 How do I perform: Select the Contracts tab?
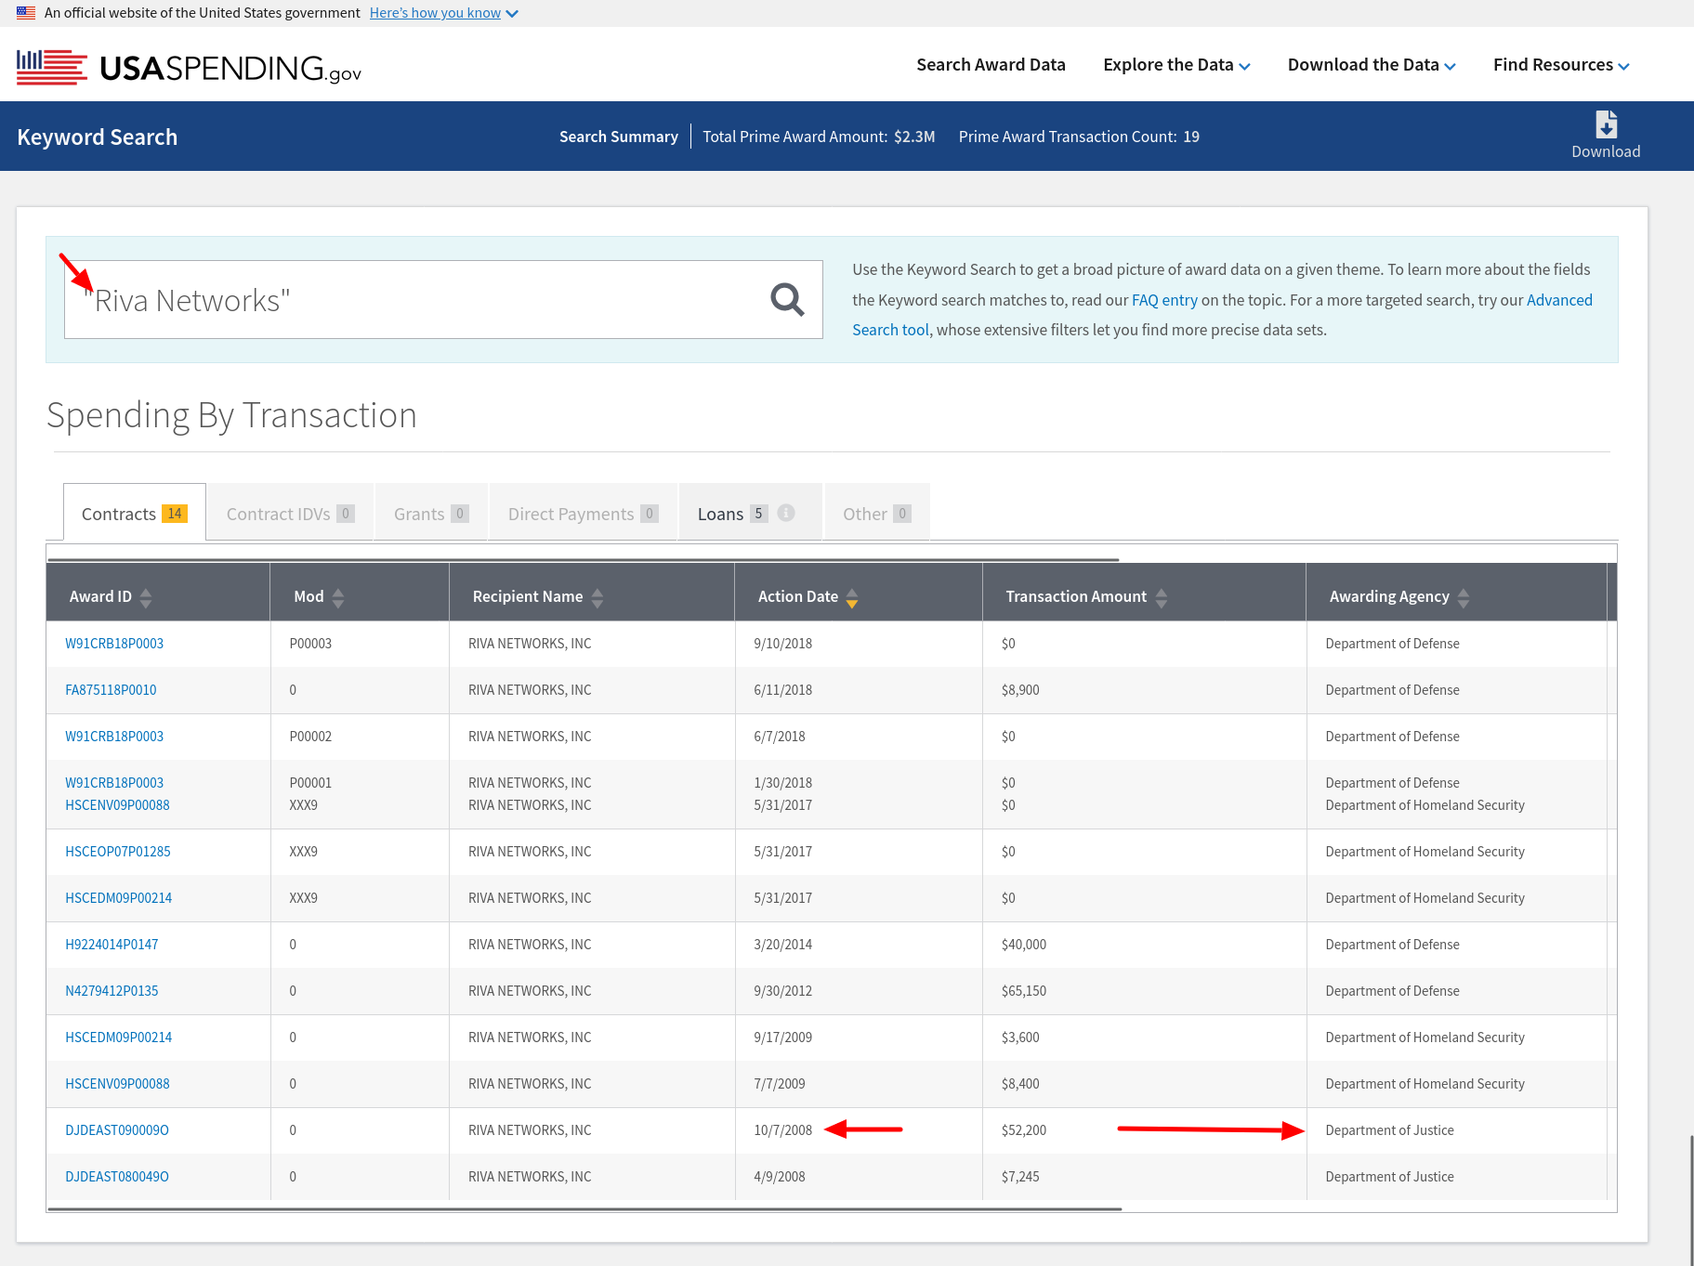135,513
